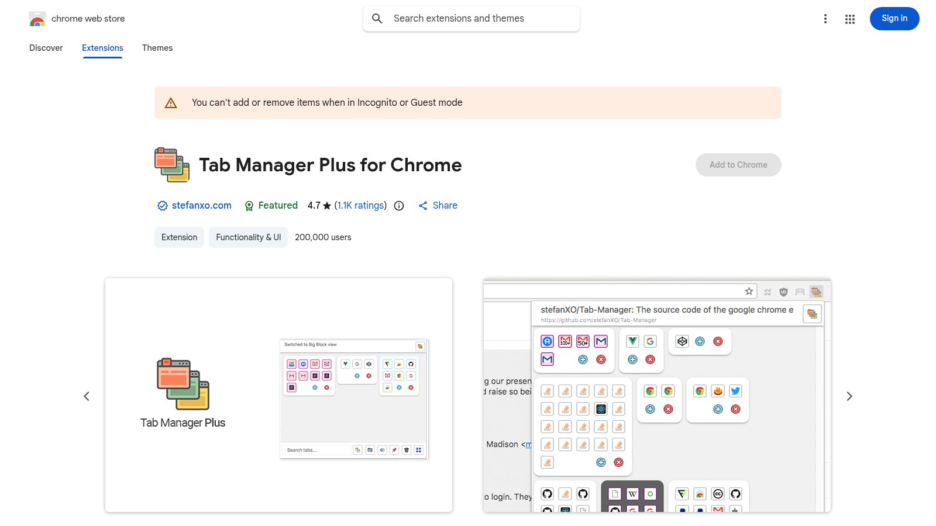The height and width of the screenshot is (526, 936).
Task: Focus the Search extensions and themes field
Action: tap(472, 19)
